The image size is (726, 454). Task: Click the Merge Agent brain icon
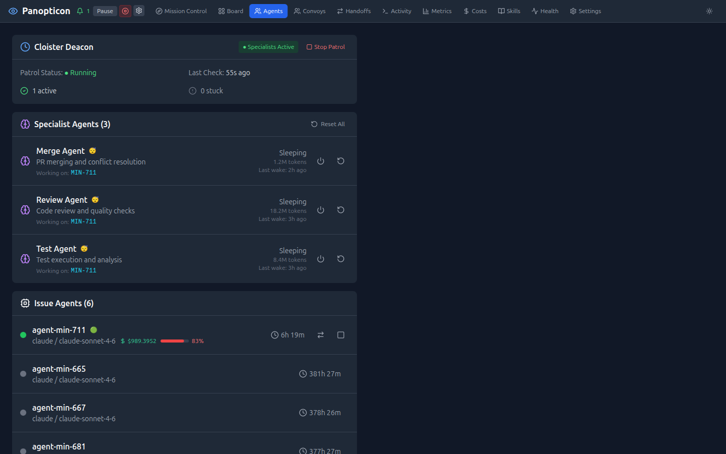(x=25, y=161)
